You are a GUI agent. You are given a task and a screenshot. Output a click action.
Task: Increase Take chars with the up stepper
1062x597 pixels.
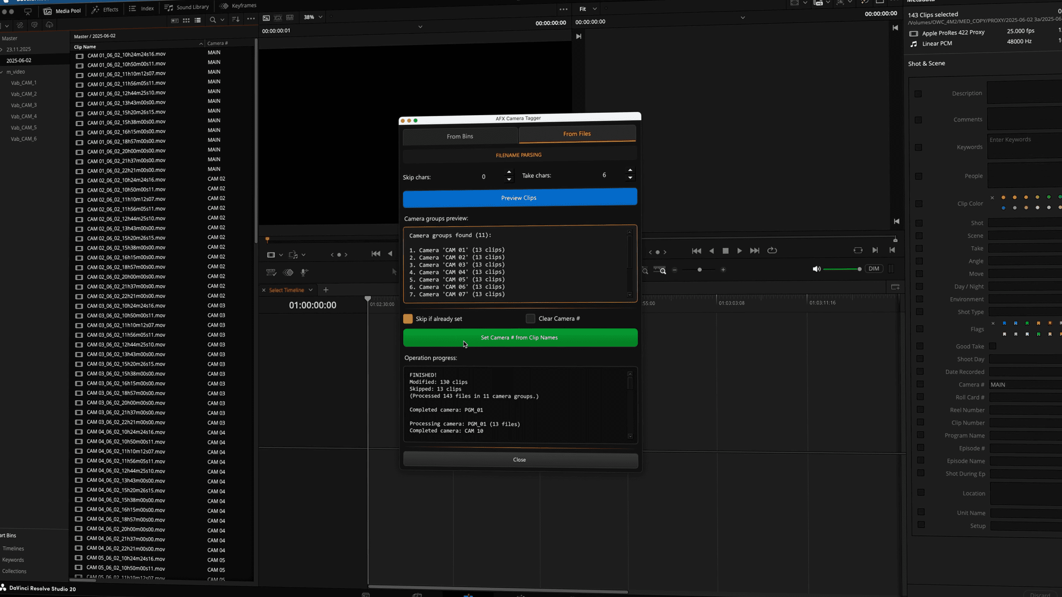tap(630, 170)
